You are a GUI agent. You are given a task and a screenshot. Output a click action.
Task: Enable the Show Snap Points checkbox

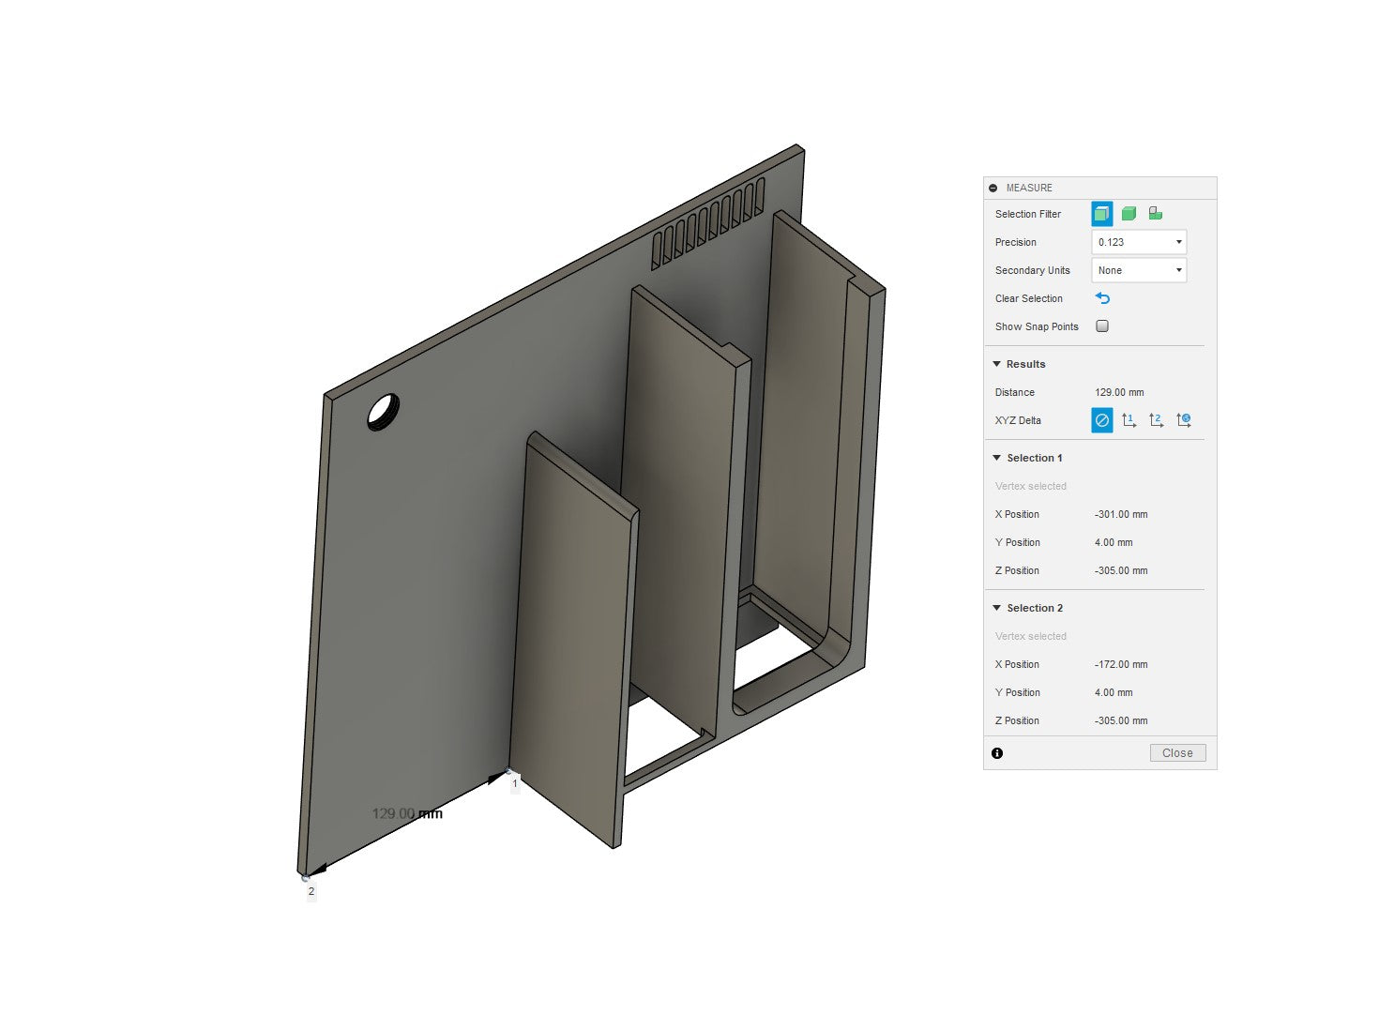tap(1102, 326)
